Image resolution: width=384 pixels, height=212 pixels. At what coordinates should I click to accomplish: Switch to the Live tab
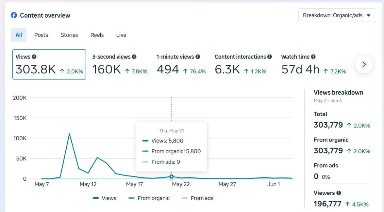pos(121,35)
